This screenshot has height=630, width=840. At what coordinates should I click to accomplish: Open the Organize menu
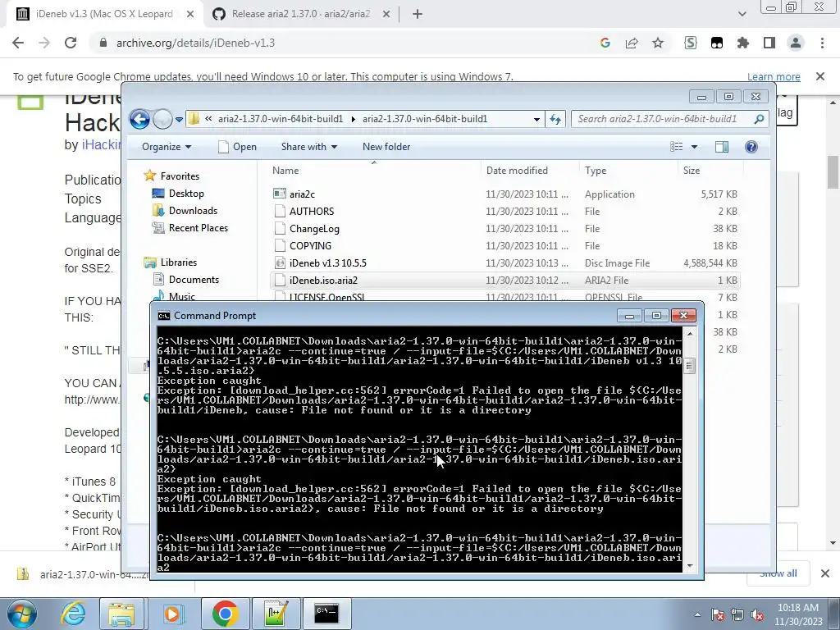tap(166, 147)
